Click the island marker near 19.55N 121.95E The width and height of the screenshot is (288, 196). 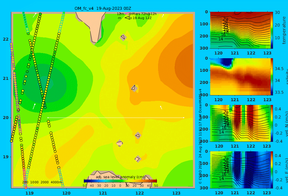138,135
